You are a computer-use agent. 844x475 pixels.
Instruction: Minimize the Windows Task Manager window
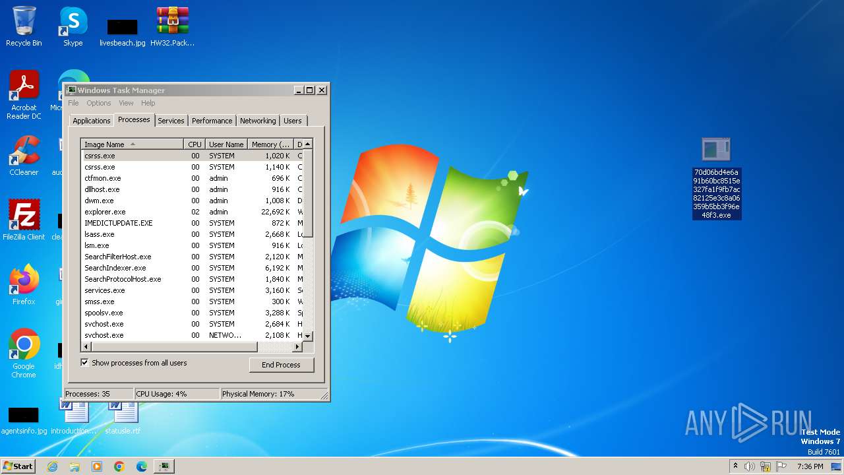coord(299,90)
